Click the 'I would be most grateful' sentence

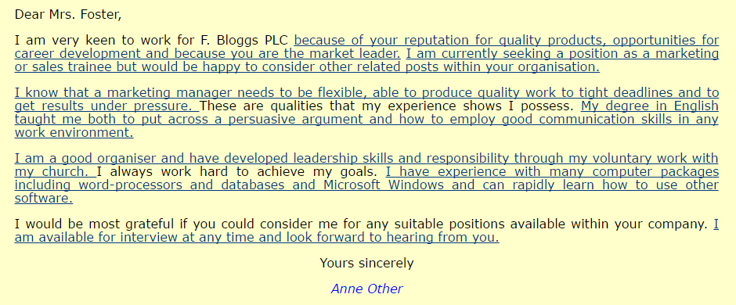coord(360,224)
